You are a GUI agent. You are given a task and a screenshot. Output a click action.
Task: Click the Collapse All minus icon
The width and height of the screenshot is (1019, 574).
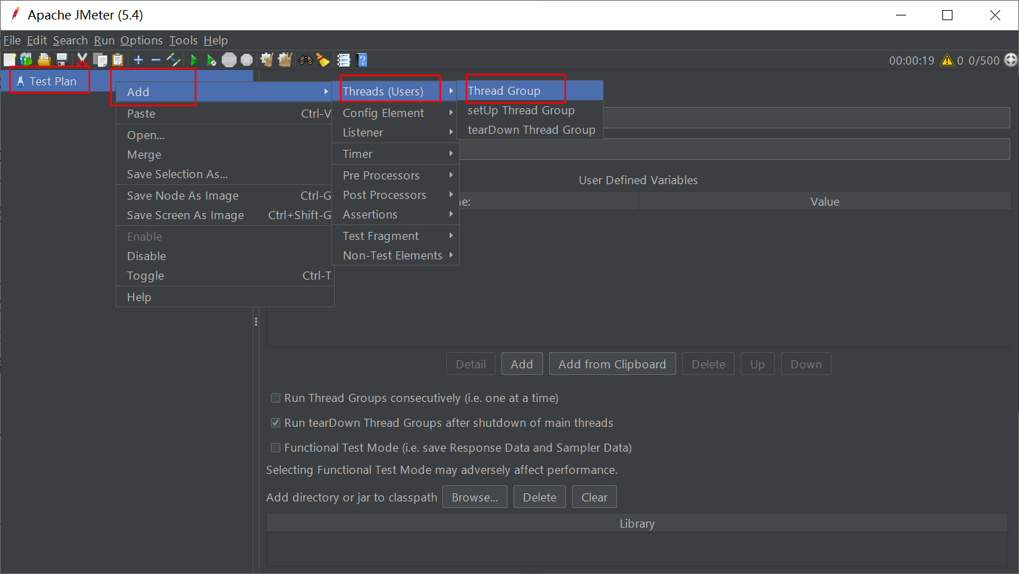pos(156,60)
